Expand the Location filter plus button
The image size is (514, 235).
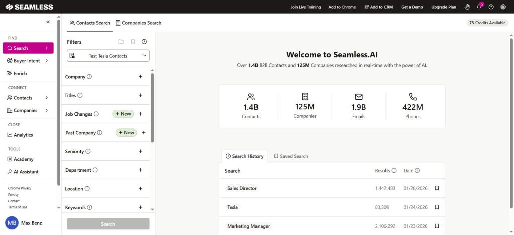coord(141,189)
